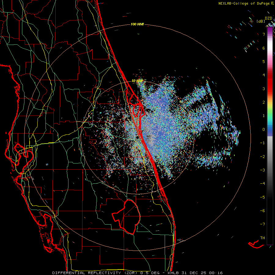
Task: Click the 2 value on the color scale
Action: click(x=264, y=102)
